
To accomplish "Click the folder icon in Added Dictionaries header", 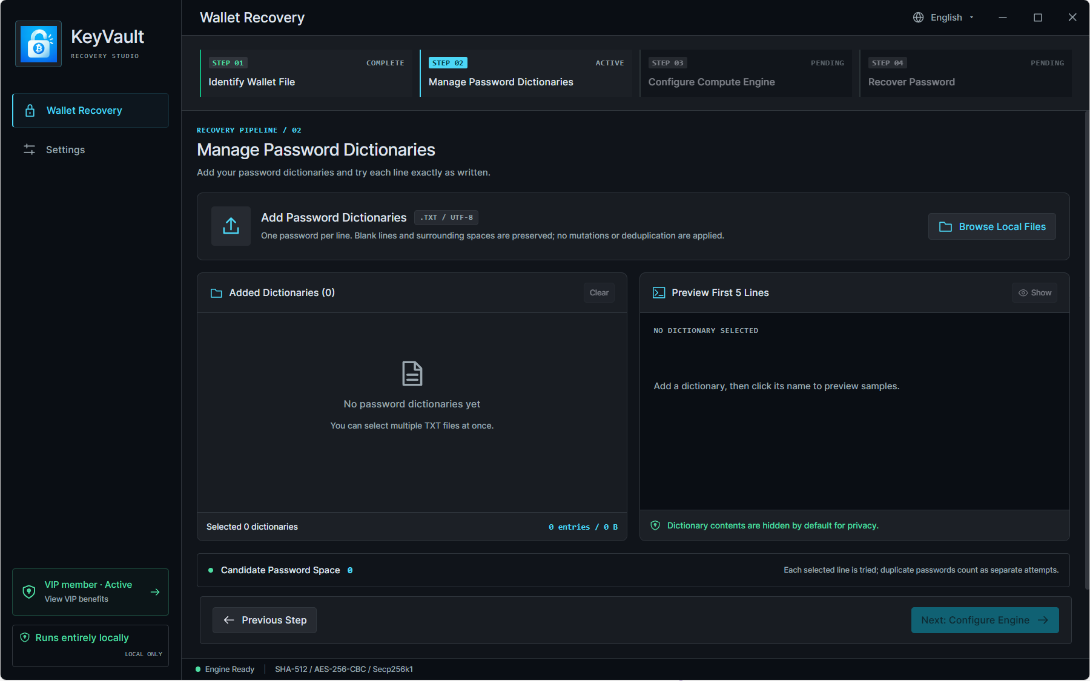I will (216, 293).
